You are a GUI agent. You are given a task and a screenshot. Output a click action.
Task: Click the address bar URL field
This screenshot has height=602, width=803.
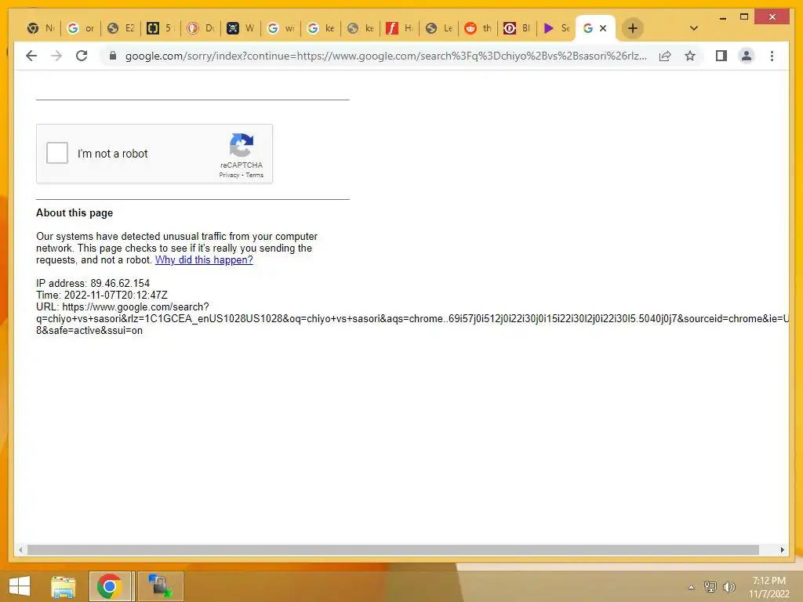386,56
